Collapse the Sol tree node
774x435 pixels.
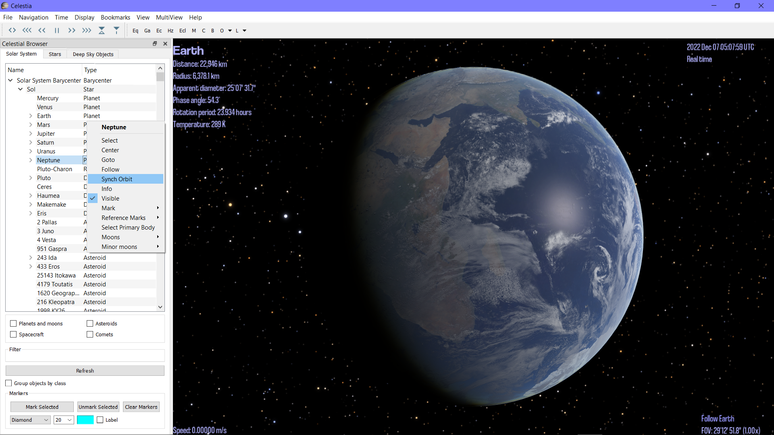tap(21, 89)
